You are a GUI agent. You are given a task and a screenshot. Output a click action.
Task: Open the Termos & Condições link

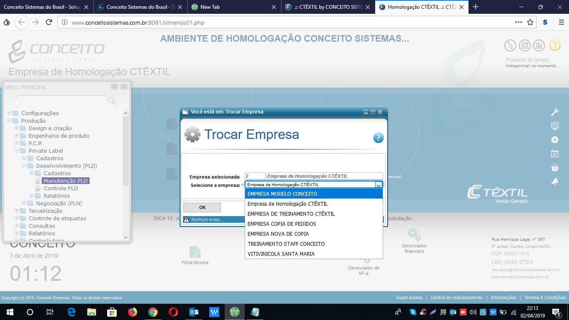545,297
